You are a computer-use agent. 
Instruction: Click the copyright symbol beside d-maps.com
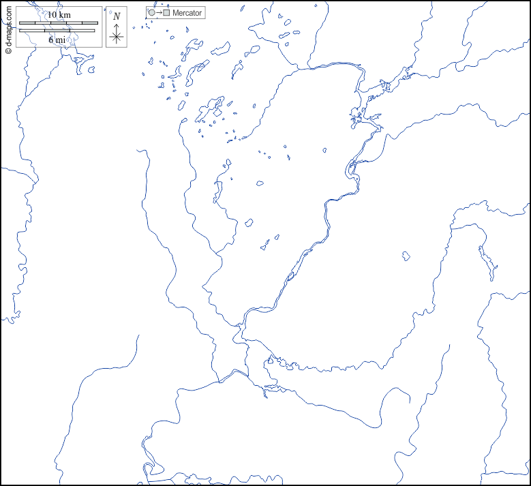tap(8, 50)
